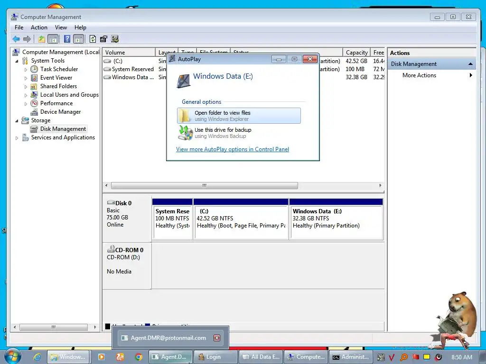The image size is (486, 364).
Task: Click the Performance icon in tree
Action: click(34, 103)
